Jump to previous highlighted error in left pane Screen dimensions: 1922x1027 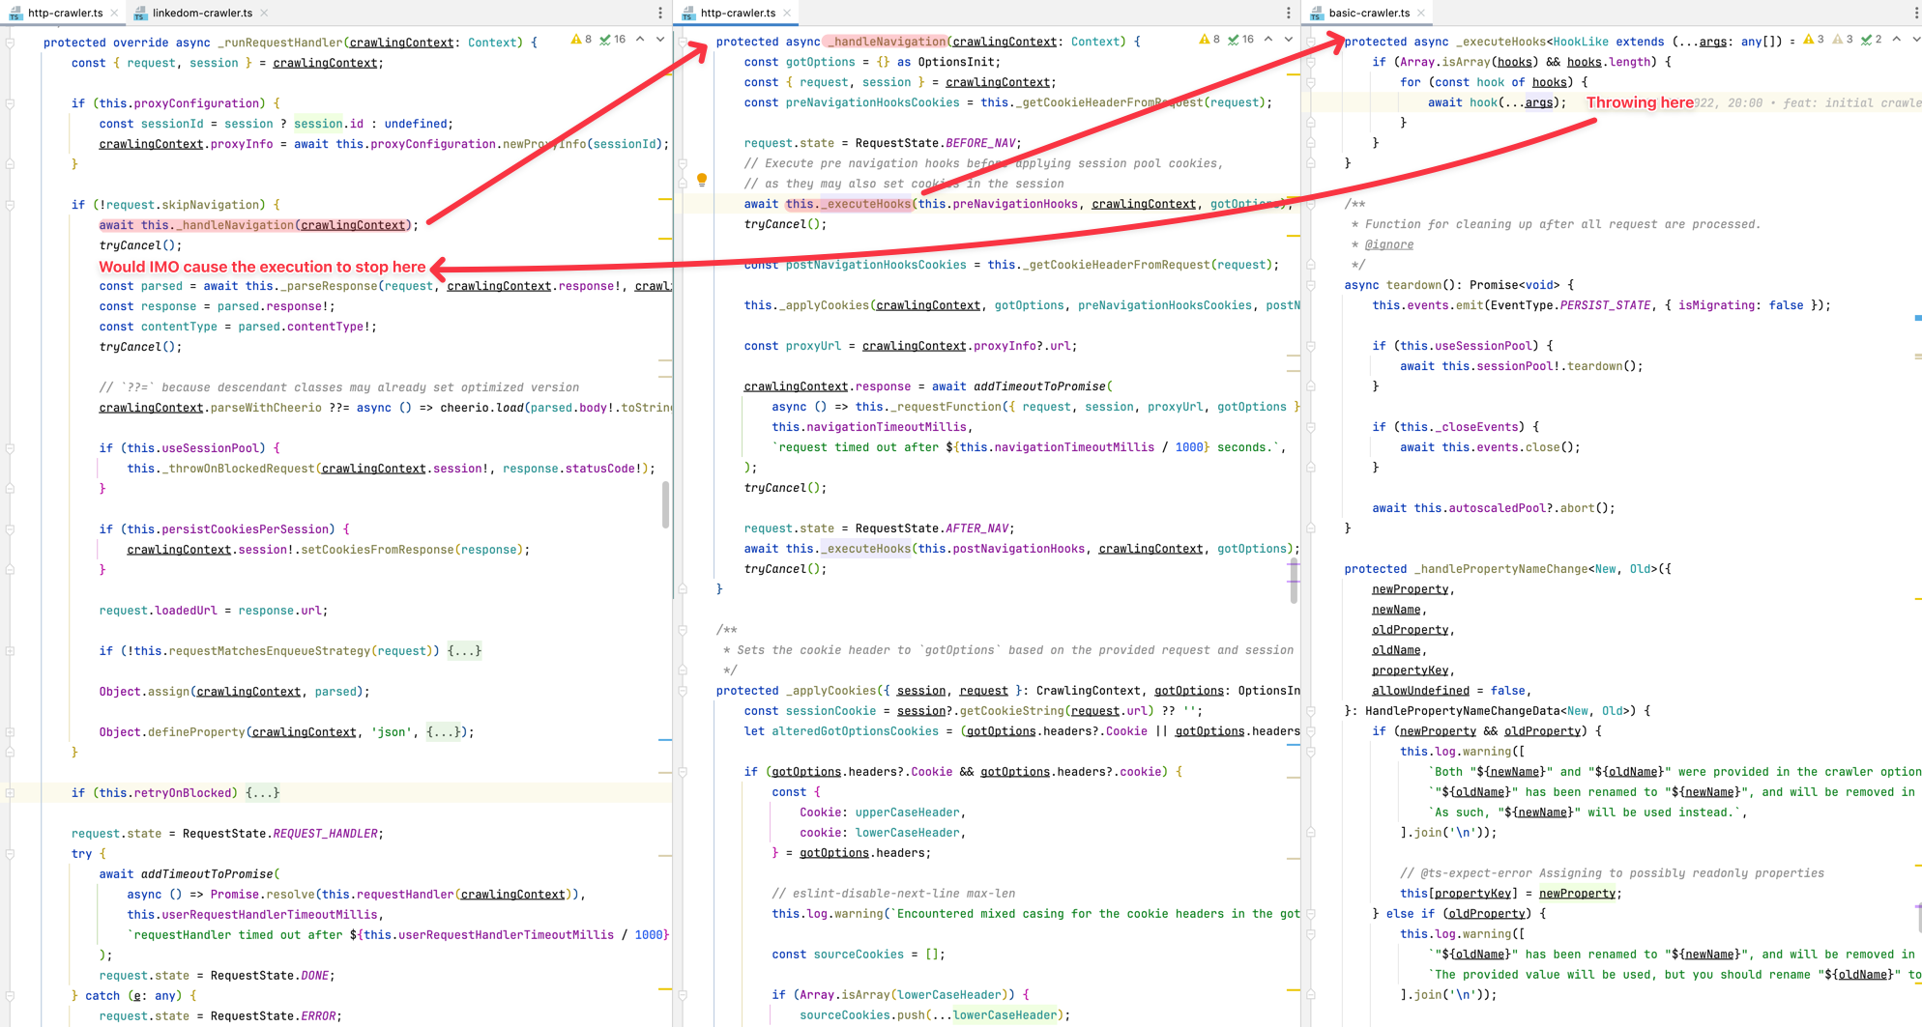tap(640, 40)
